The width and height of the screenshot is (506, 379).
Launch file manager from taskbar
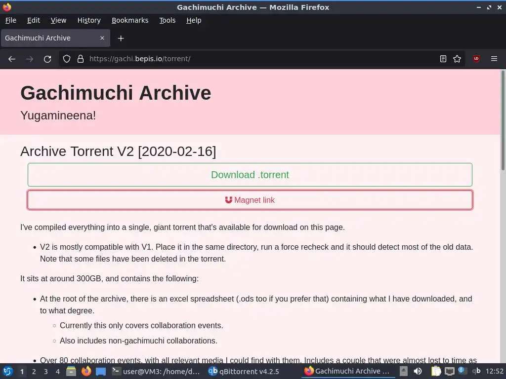pos(71,371)
